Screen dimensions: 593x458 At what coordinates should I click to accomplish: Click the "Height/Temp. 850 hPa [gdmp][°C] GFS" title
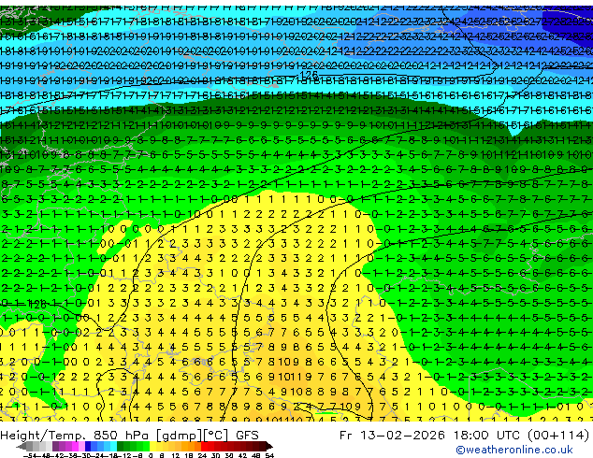pyautogui.click(x=129, y=436)
